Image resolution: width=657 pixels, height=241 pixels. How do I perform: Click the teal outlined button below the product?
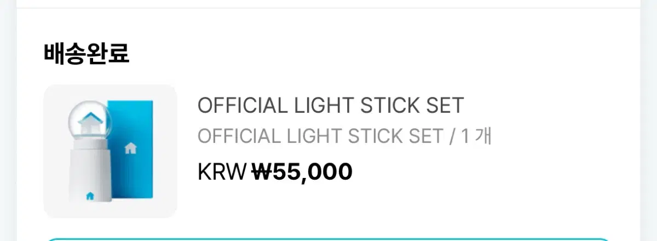pos(328,239)
